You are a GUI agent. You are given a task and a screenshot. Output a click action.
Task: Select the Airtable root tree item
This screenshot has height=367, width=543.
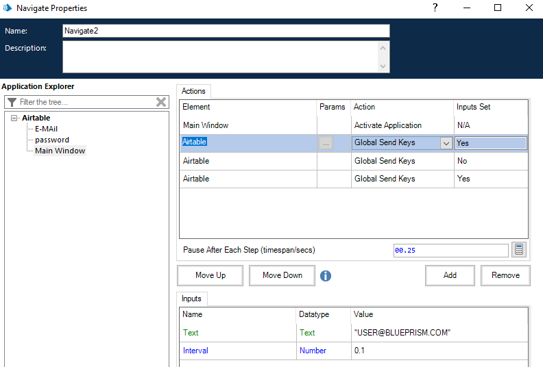click(x=36, y=118)
